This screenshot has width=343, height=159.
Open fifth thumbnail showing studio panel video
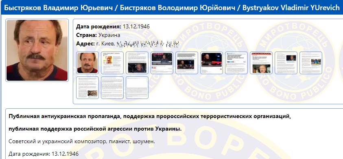[187, 63]
